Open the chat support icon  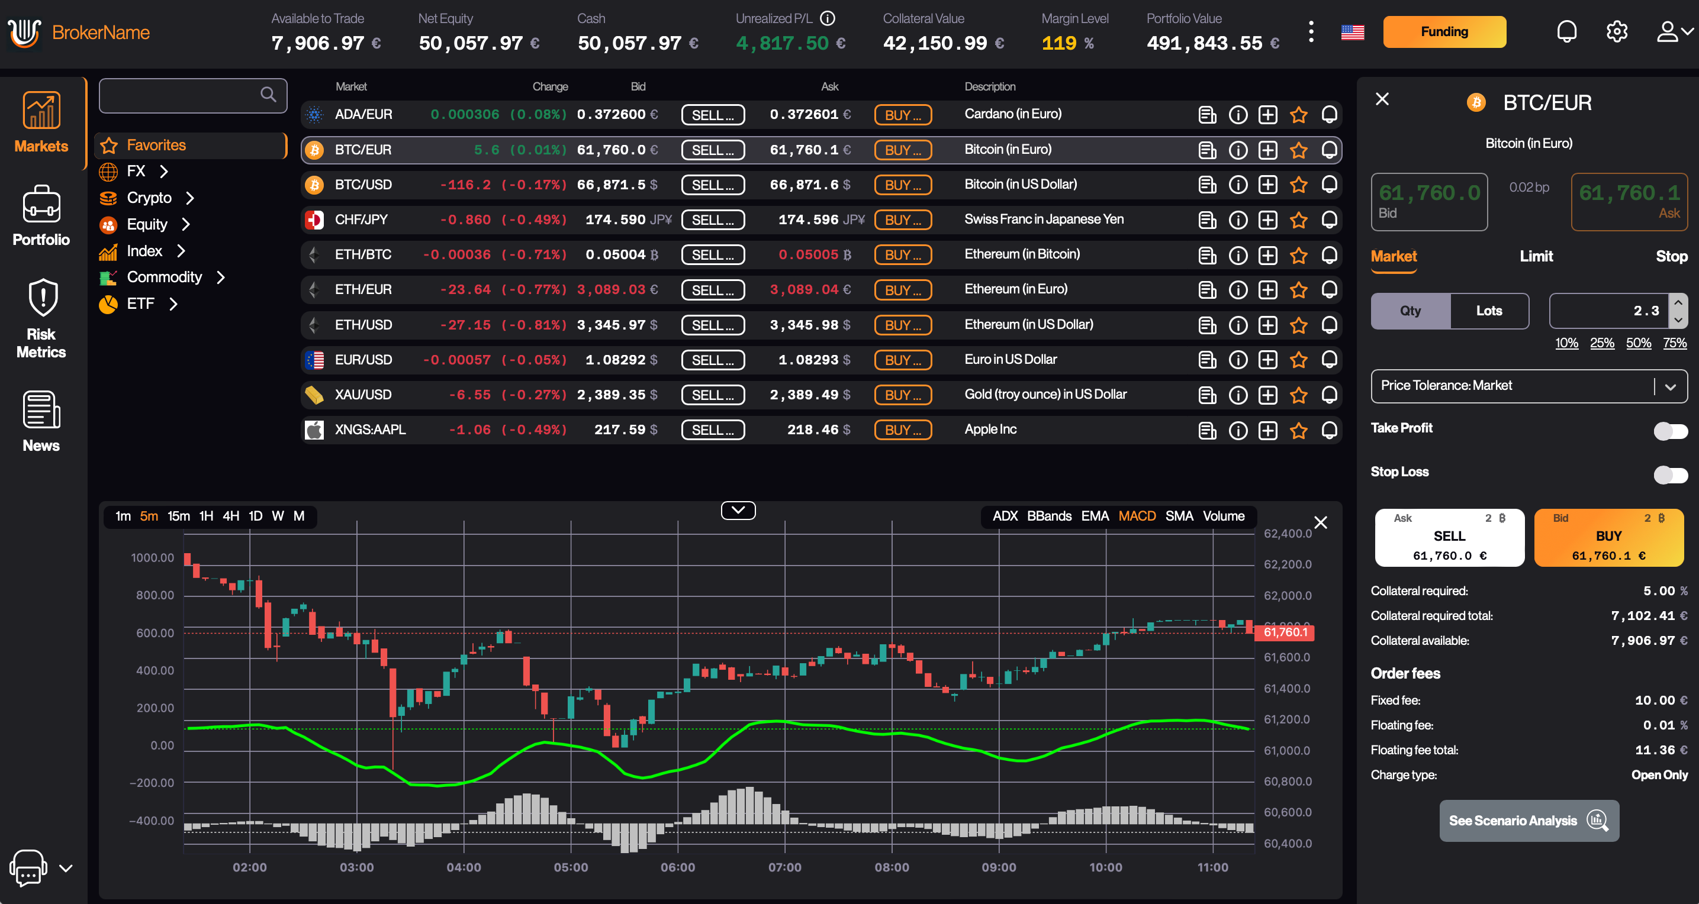[28, 867]
